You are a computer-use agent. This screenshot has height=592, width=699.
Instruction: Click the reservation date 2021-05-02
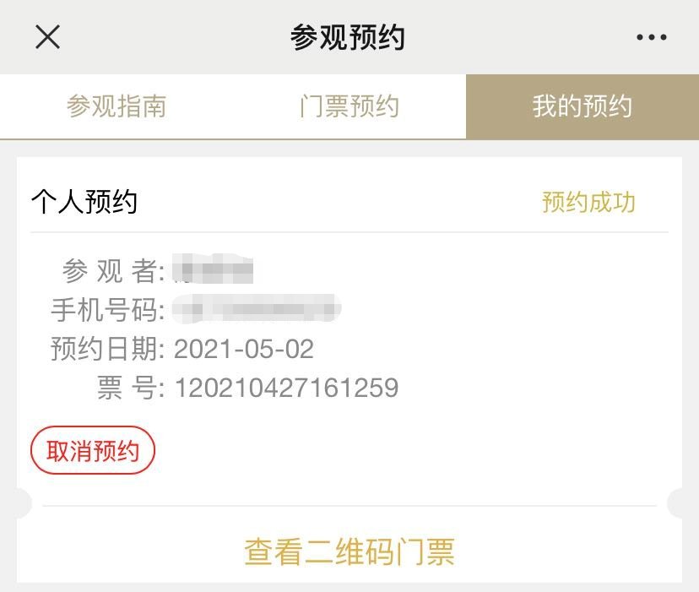tap(244, 349)
